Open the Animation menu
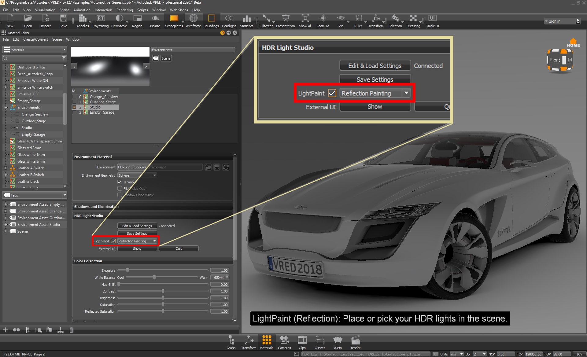This screenshot has width=587, height=357. click(x=82, y=10)
